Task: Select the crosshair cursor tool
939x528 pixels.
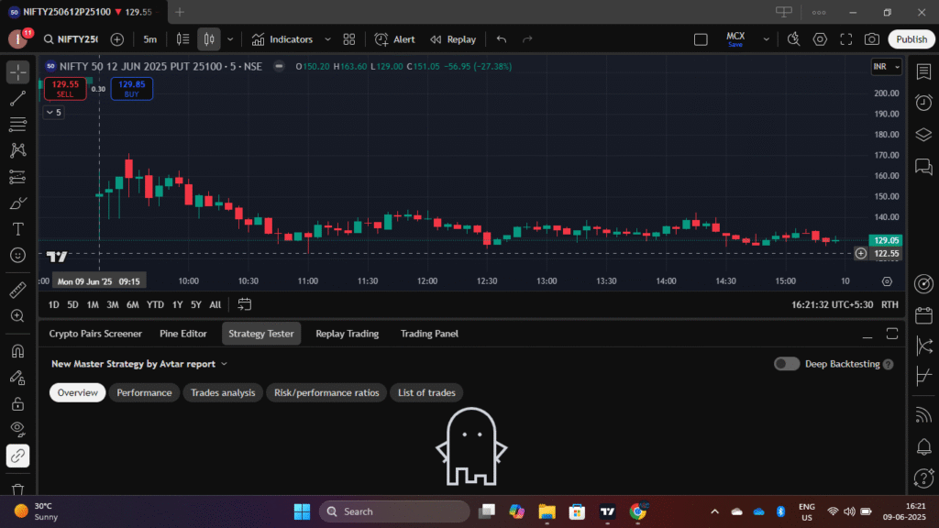Action: [18, 71]
